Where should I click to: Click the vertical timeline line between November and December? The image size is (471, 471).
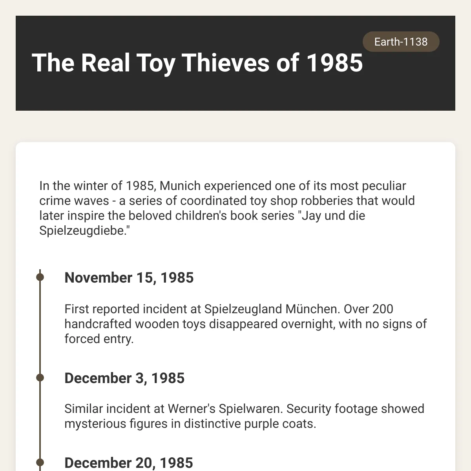(x=40, y=328)
